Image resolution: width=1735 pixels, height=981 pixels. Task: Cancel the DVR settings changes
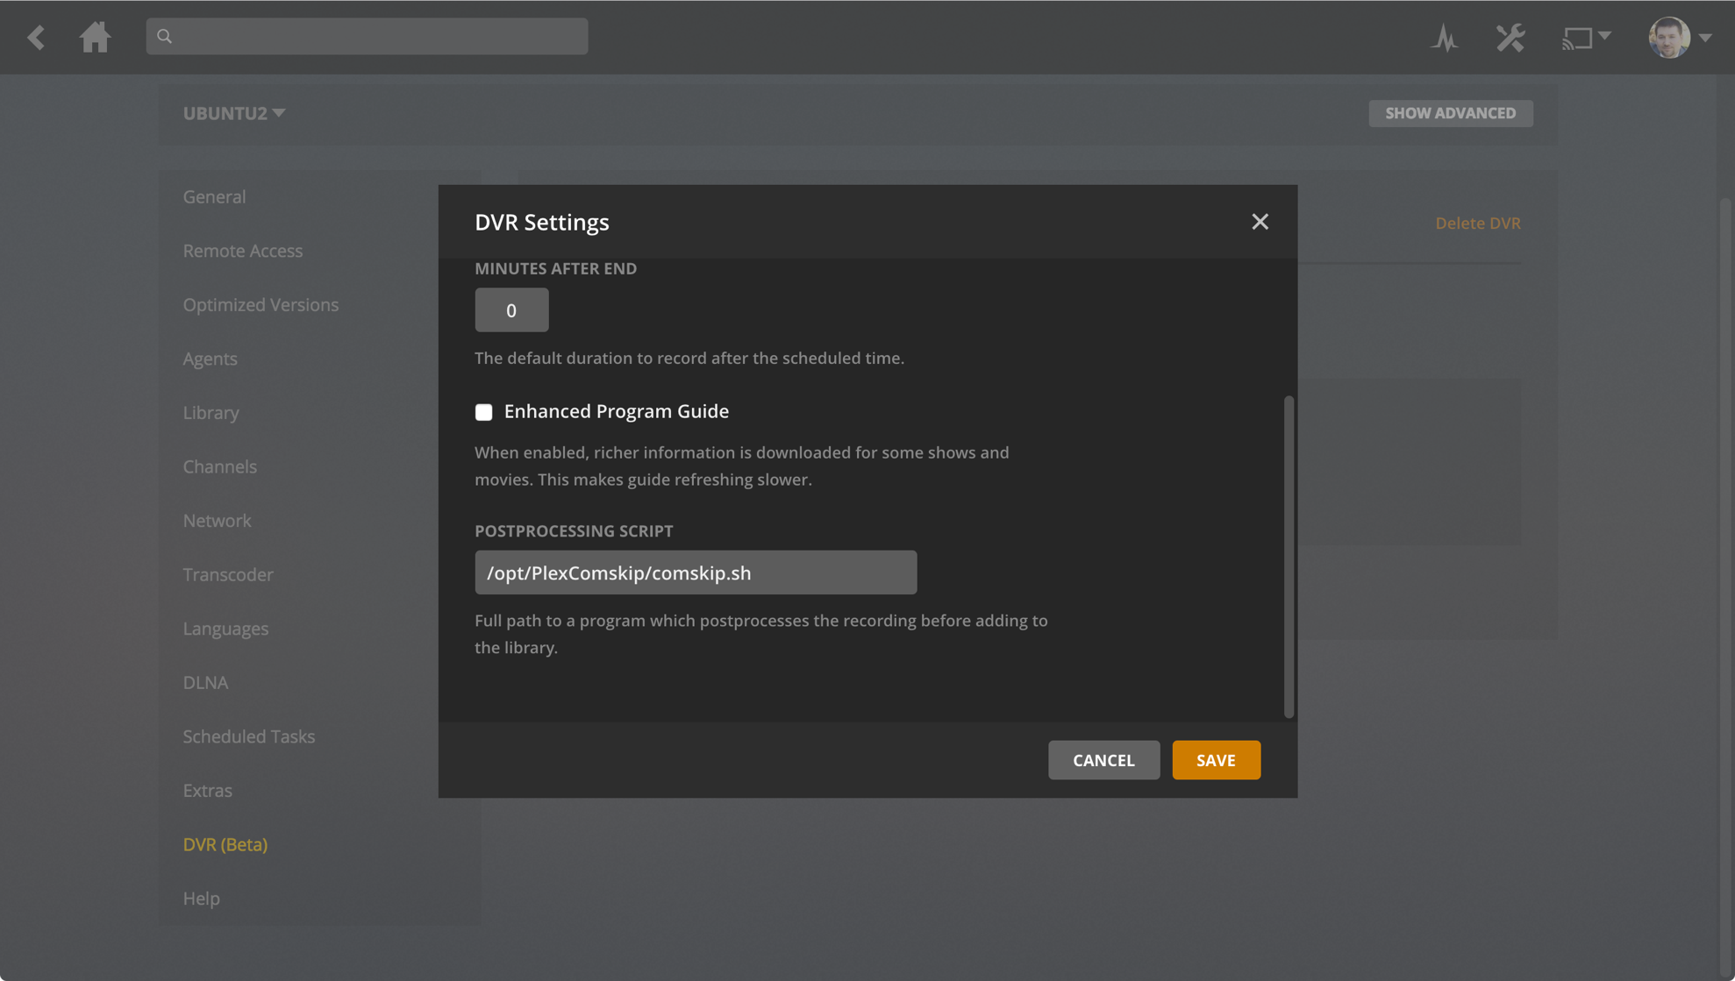1103,760
